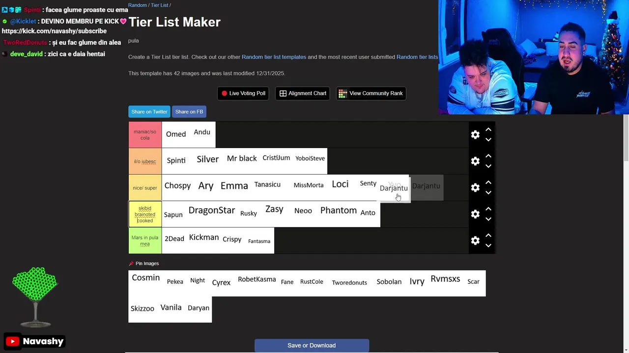Select the CristiJum tile
Screen dimensions: 629x353
click(x=276, y=161)
